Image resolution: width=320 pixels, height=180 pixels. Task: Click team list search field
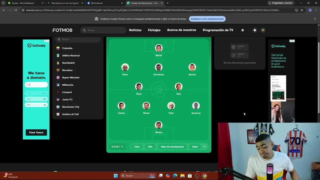point(78,39)
